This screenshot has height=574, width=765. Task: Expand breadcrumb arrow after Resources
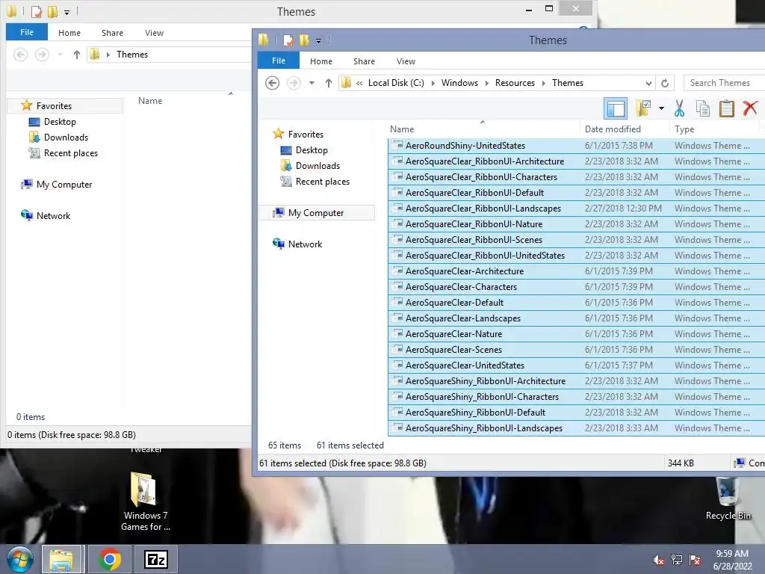(544, 83)
